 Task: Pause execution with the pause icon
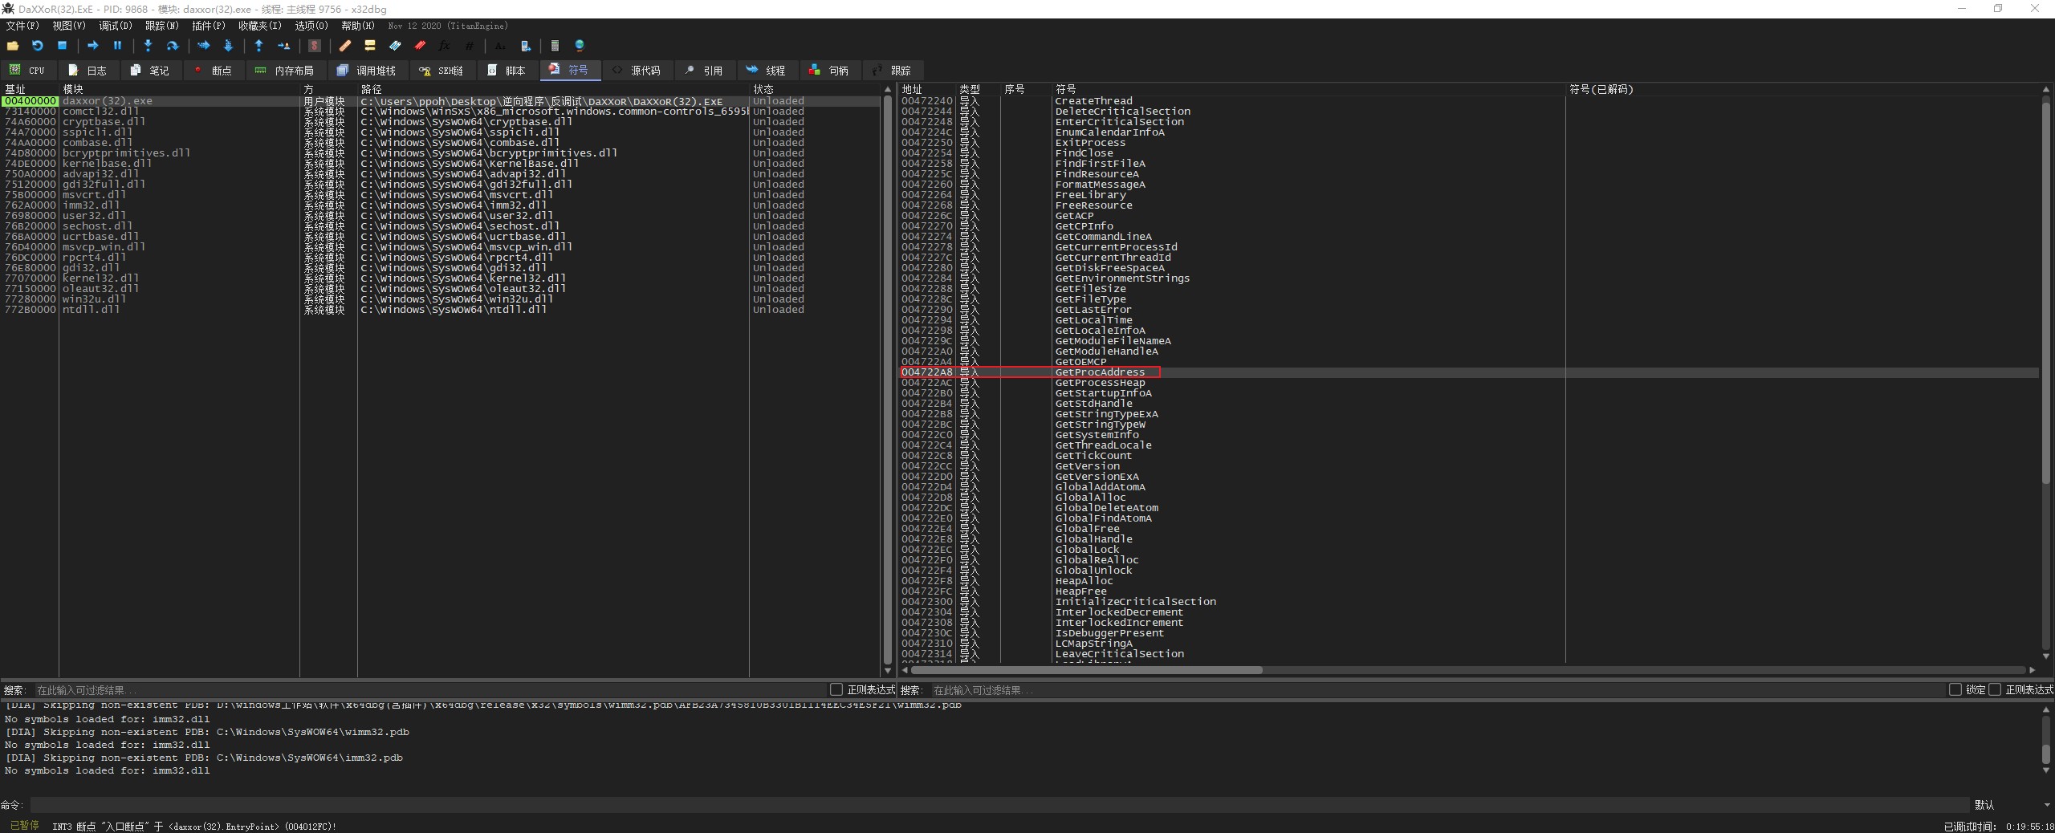pyautogui.click(x=117, y=46)
